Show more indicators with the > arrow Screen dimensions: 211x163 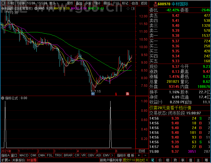coord(112,155)
